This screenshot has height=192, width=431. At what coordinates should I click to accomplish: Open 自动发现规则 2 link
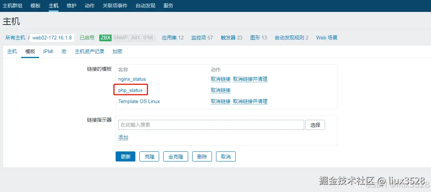click(x=292, y=38)
